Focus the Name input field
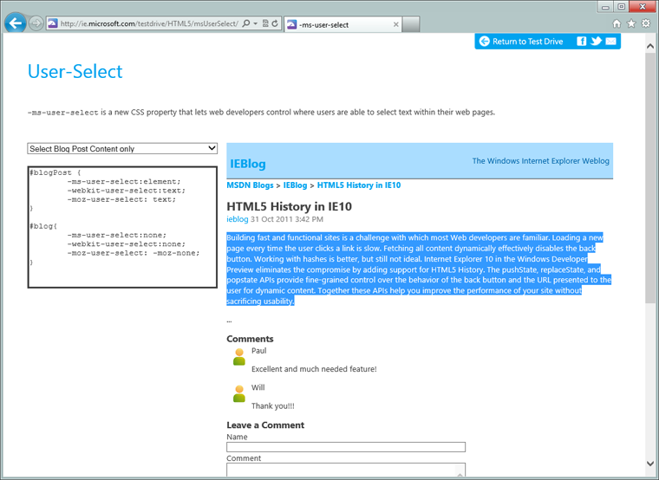This screenshot has width=659, height=480. pyautogui.click(x=346, y=447)
